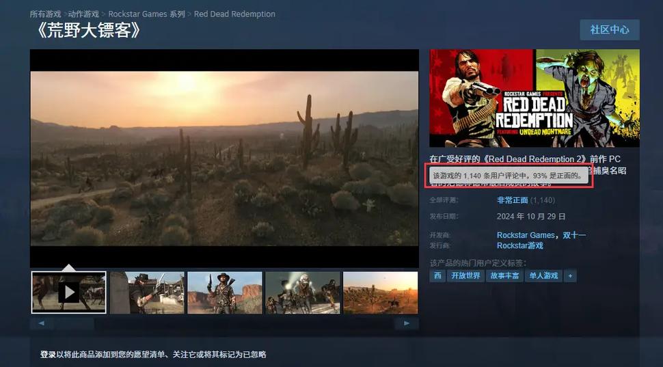Open the Rockstar游戏 publisher link
Screen dimensions: 663x367
pos(519,245)
